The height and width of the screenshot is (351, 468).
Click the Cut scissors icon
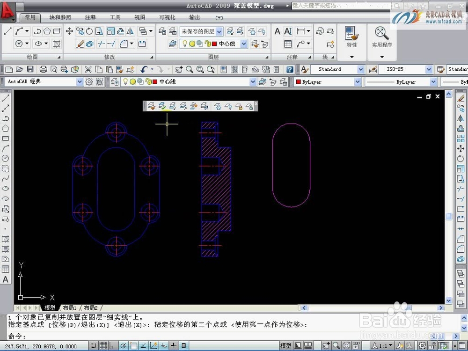click(x=88, y=70)
